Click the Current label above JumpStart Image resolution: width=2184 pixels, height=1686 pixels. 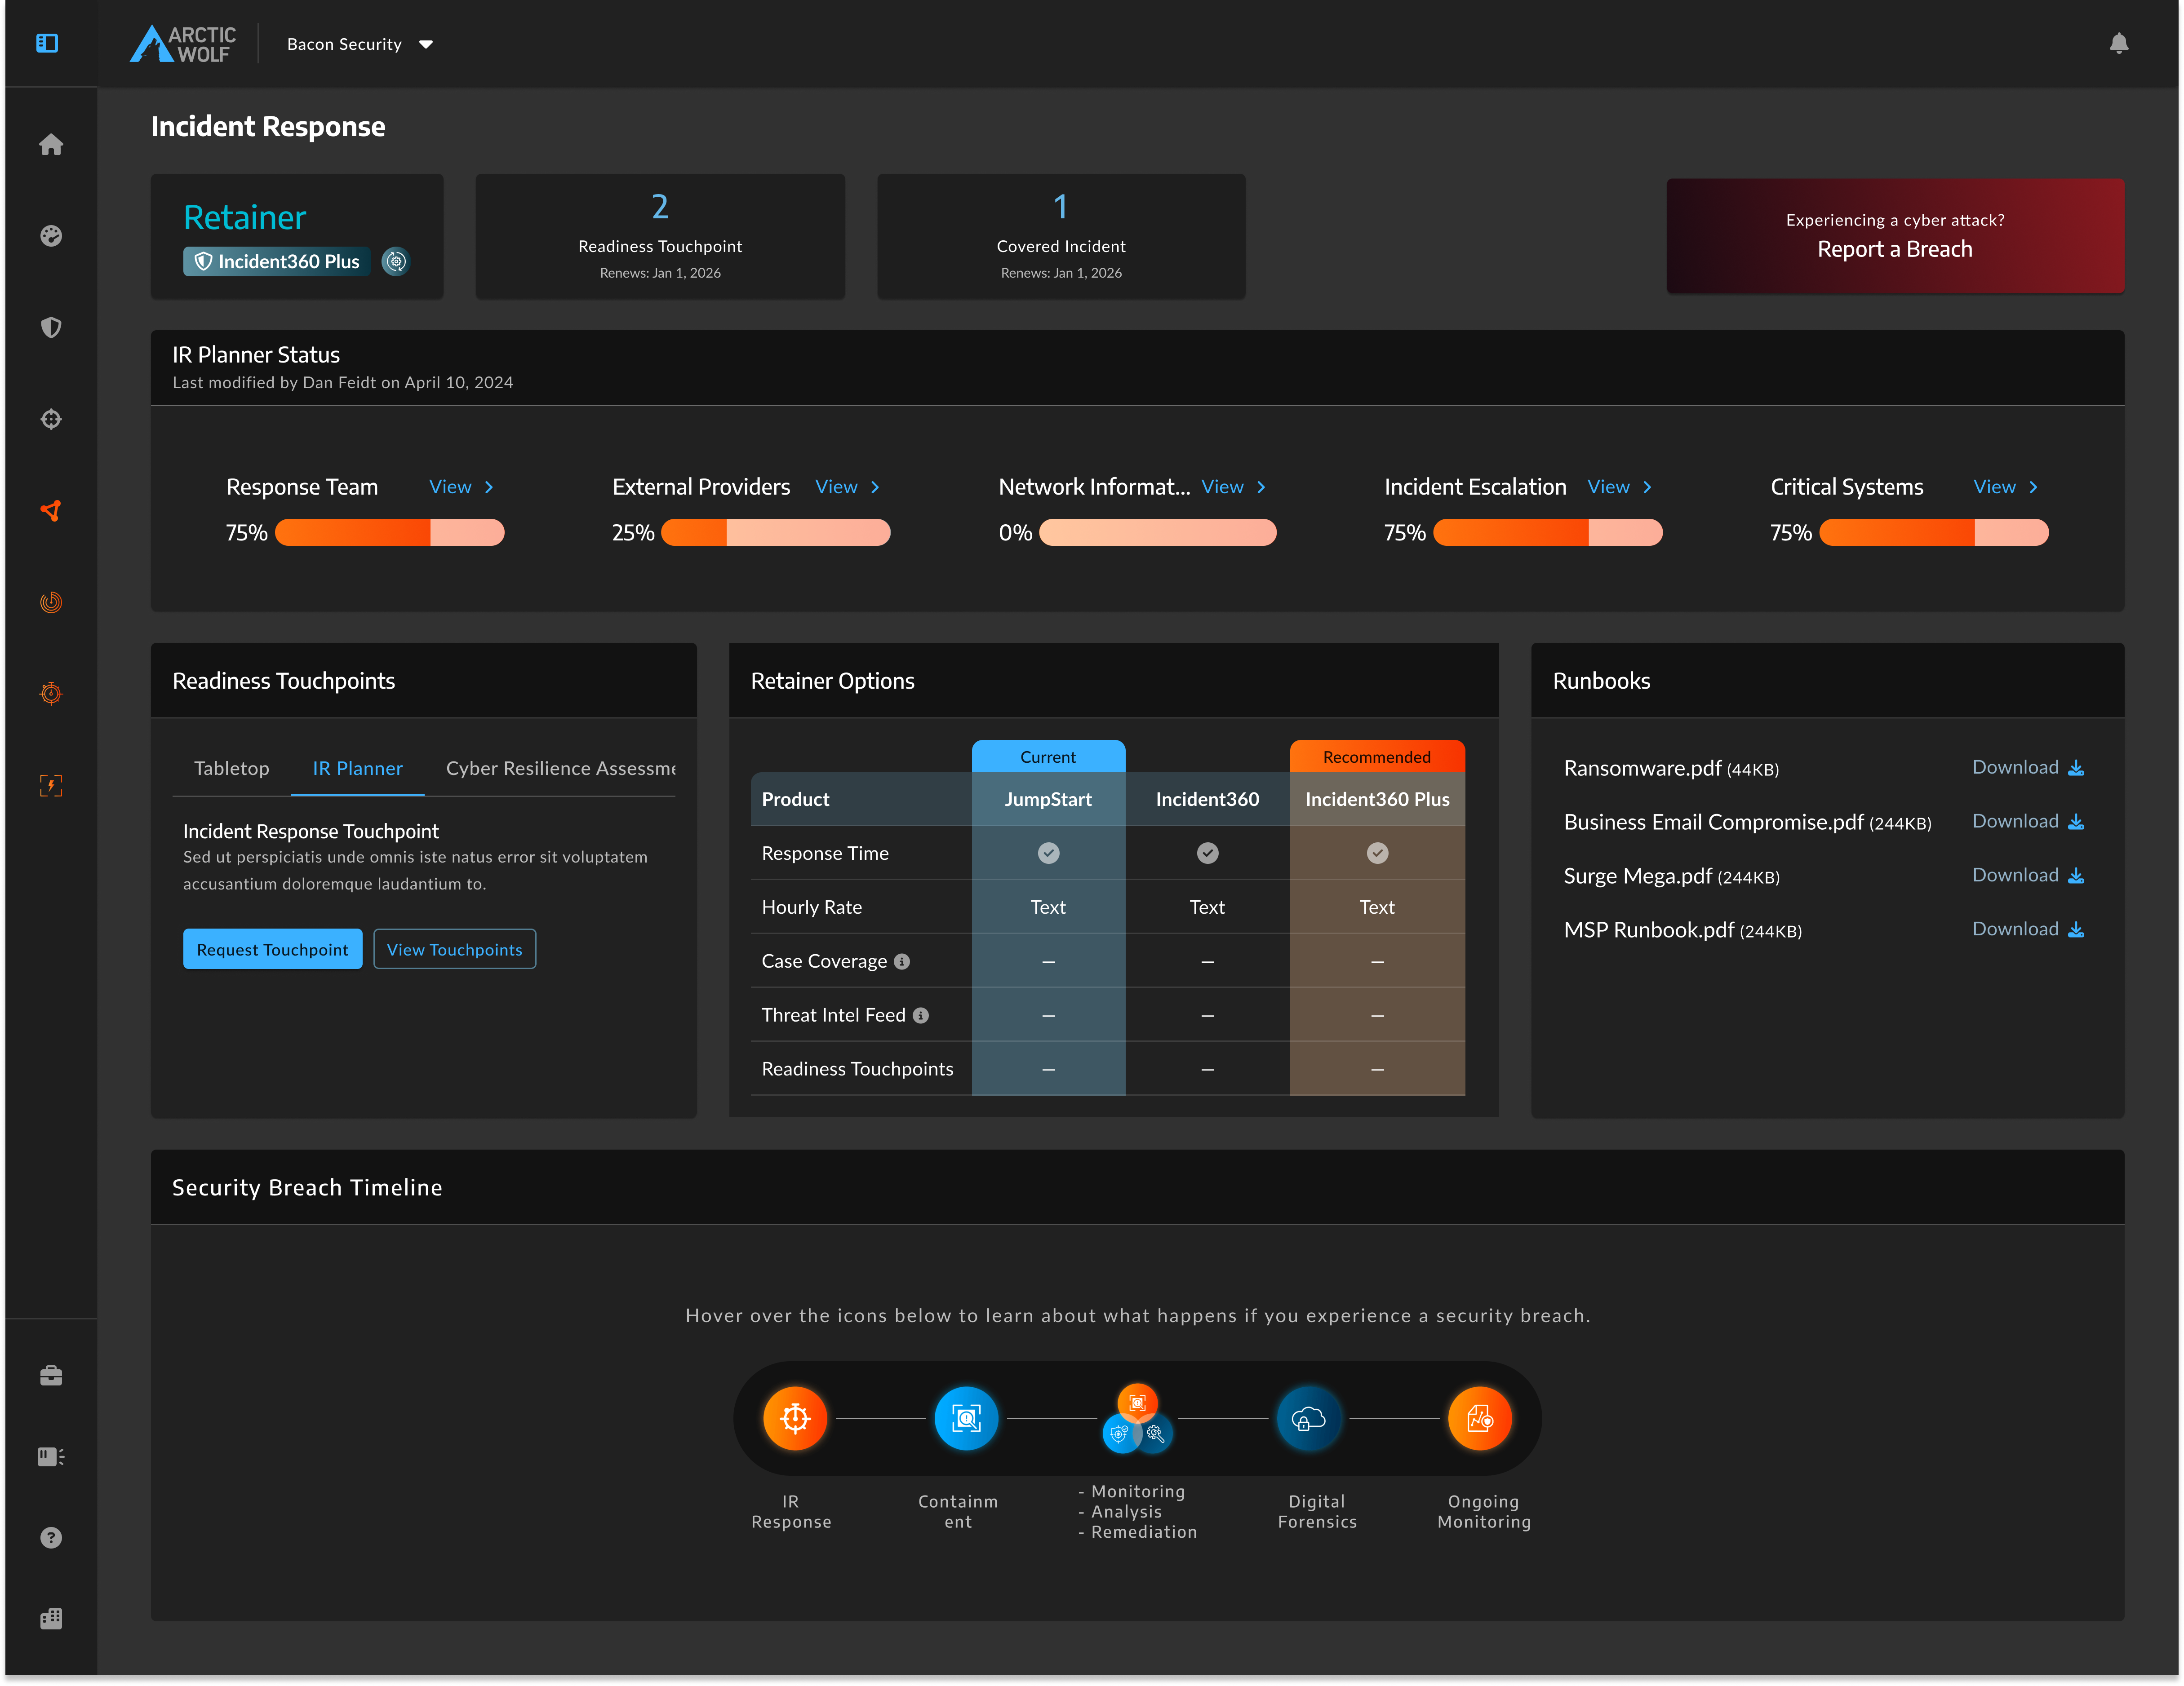point(1048,757)
